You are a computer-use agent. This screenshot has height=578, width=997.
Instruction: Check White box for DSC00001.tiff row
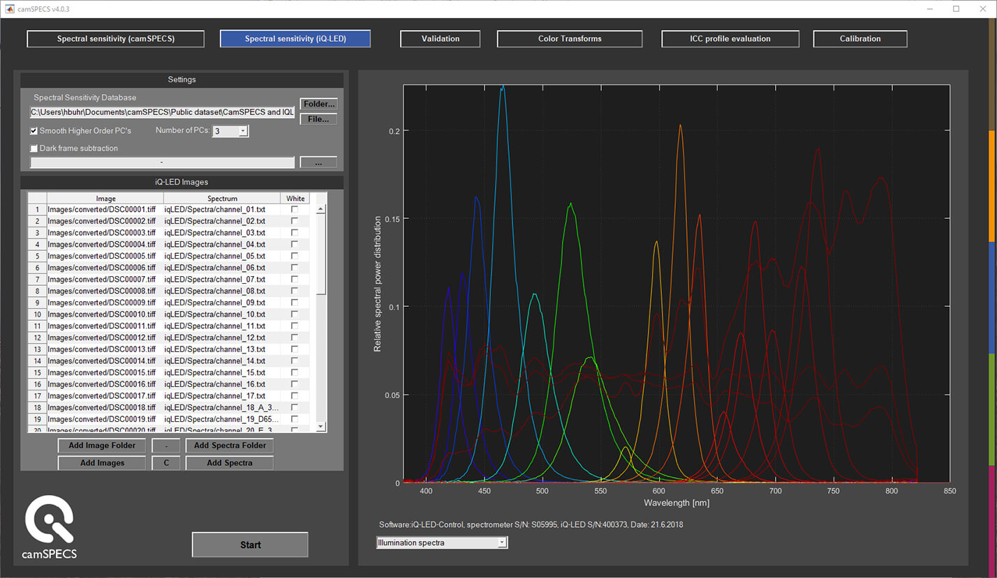pos(295,209)
